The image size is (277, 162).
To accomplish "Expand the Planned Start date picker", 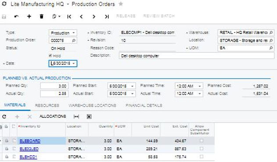I will click(x=132, y=86).
